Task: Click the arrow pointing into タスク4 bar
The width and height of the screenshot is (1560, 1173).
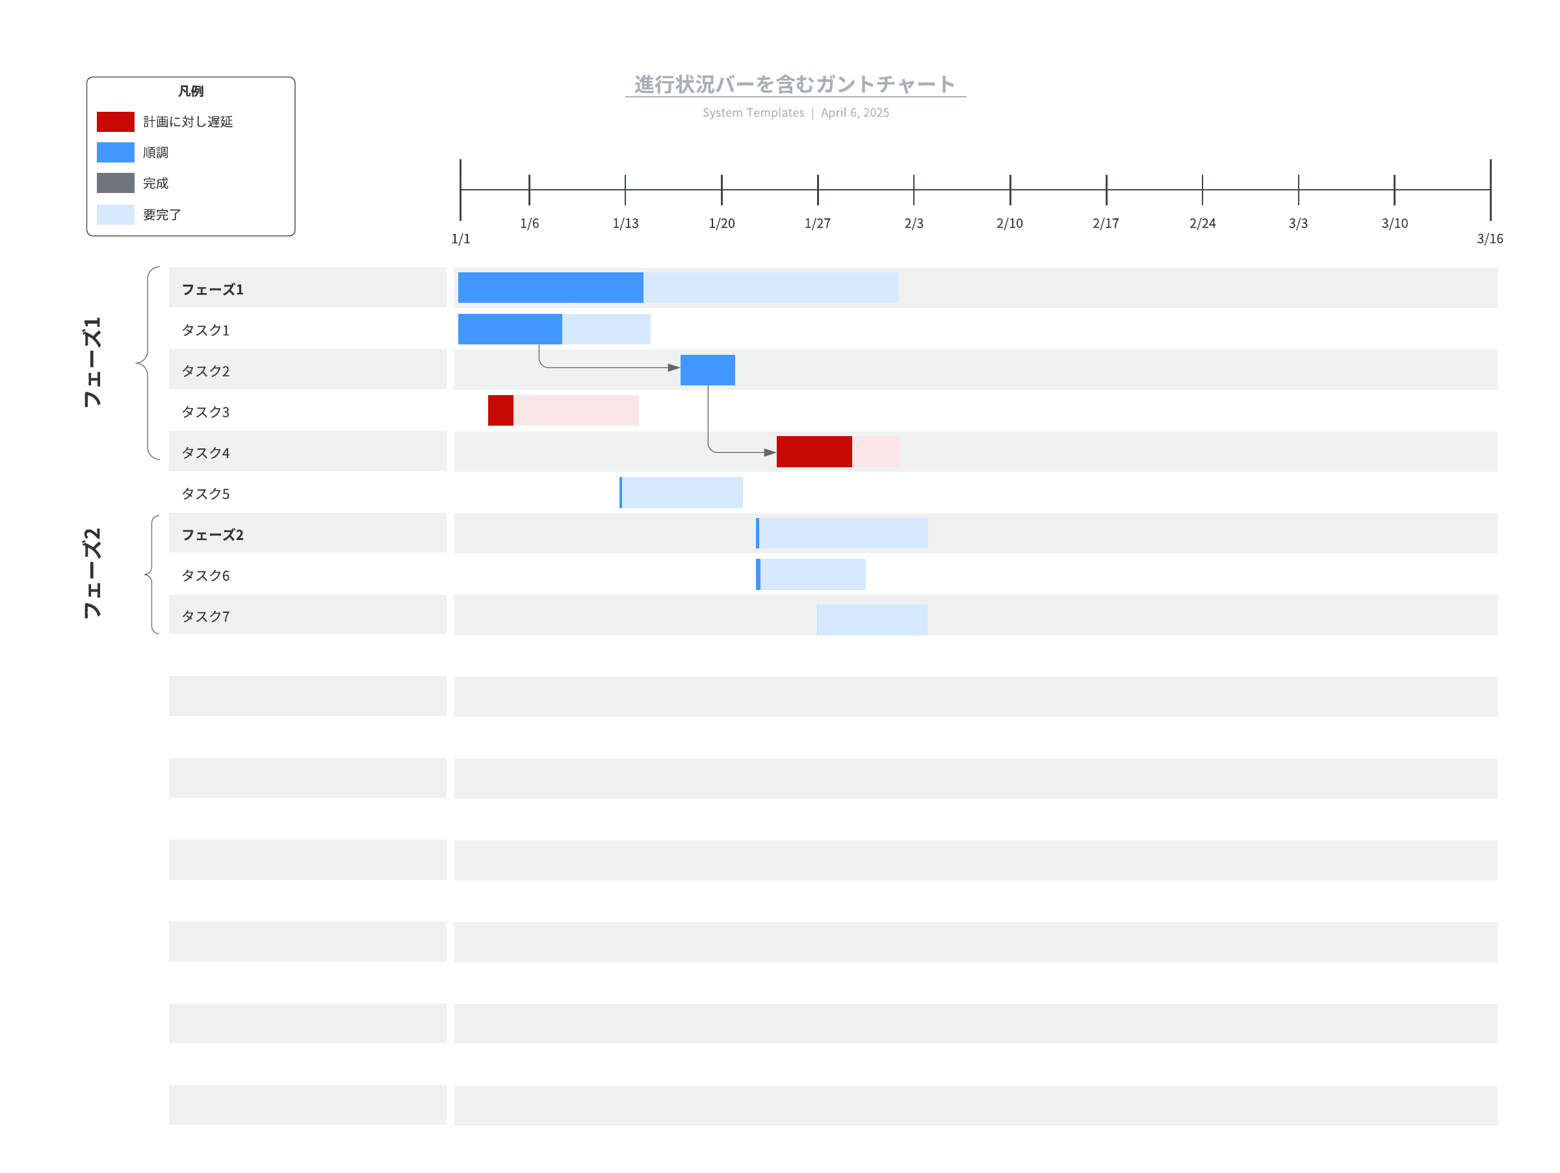Action: click(x=770, y=452)
